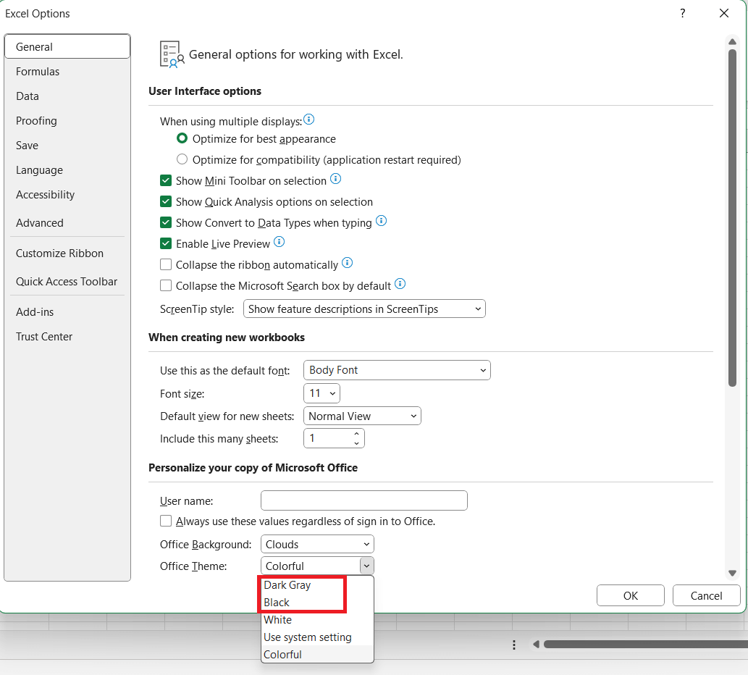Choose Black theme from list

point(317,603)
